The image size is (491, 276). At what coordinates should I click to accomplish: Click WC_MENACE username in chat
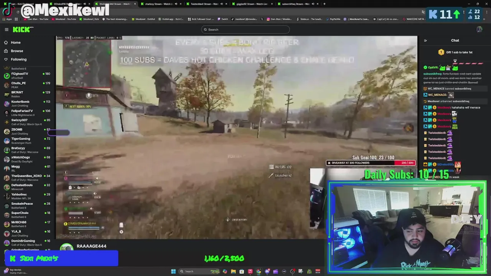coord(437,95)
